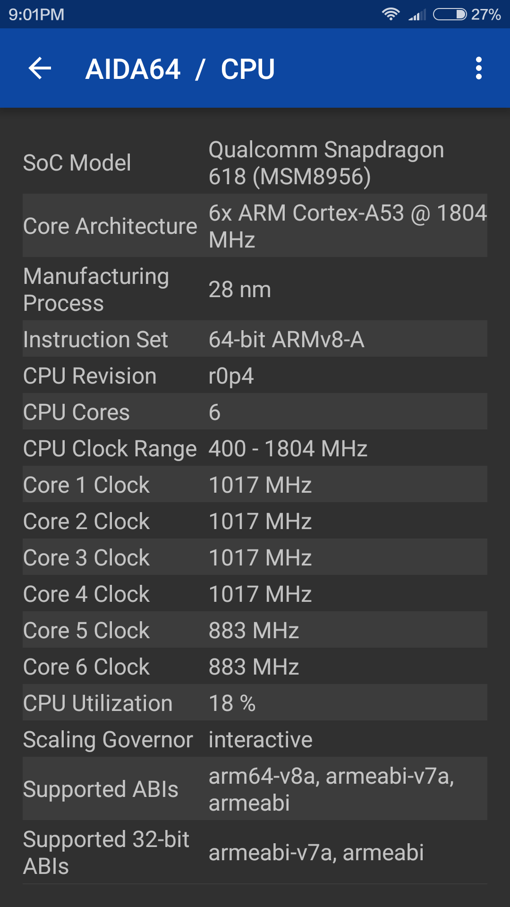This screenshot has width=510, height=907.
Task: Tap the AIDA64 / CPU title
Action: point(180,69)
